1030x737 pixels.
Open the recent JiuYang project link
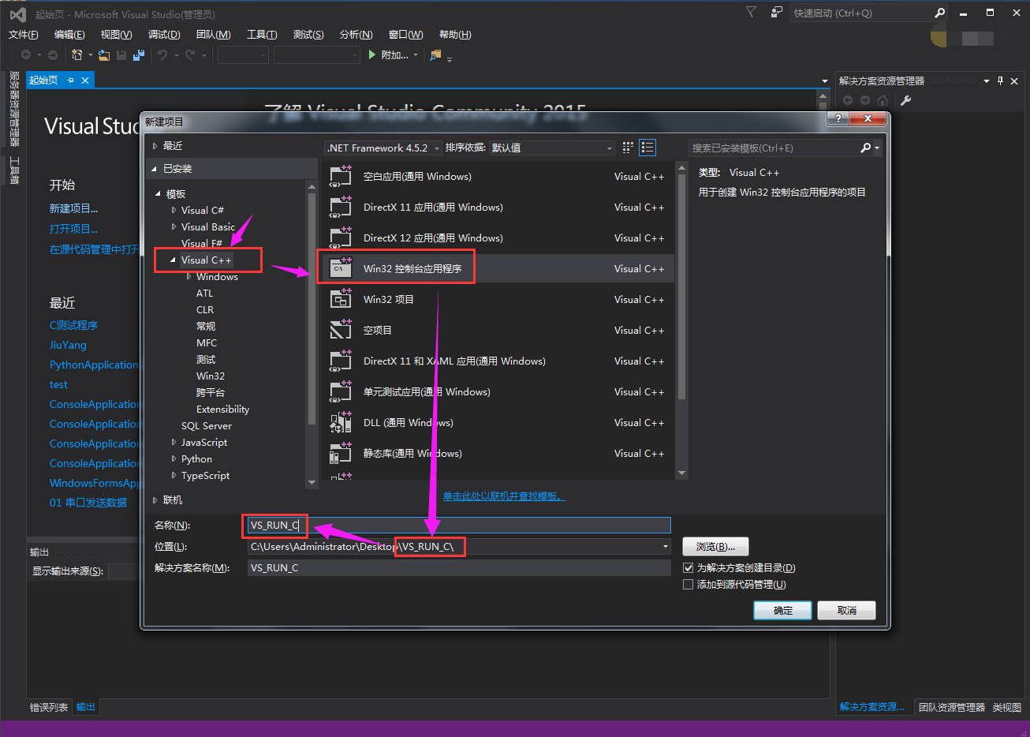pyautogui.click(x=68, y=345)
